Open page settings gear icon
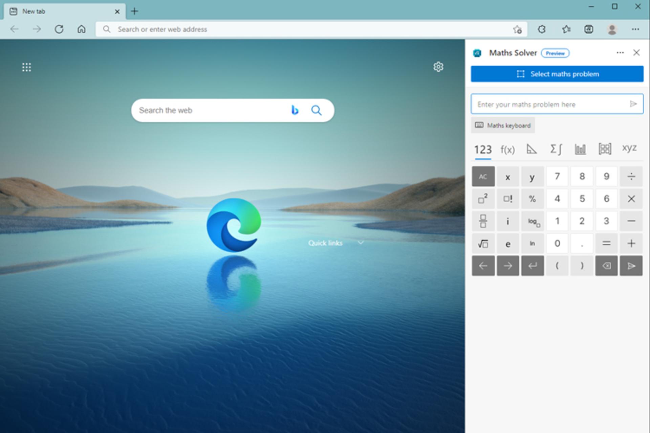Image resolution: width=650 pixels, height=433 pixels. pyautogui.click(x=438, y=67)
